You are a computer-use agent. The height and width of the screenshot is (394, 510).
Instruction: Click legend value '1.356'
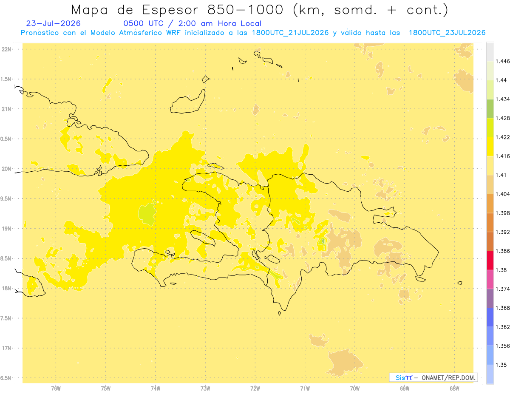pos(502,346)
